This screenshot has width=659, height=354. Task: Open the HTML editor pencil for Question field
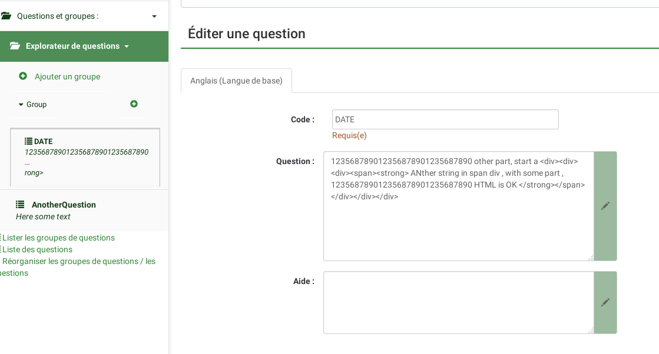coord(605,206)
